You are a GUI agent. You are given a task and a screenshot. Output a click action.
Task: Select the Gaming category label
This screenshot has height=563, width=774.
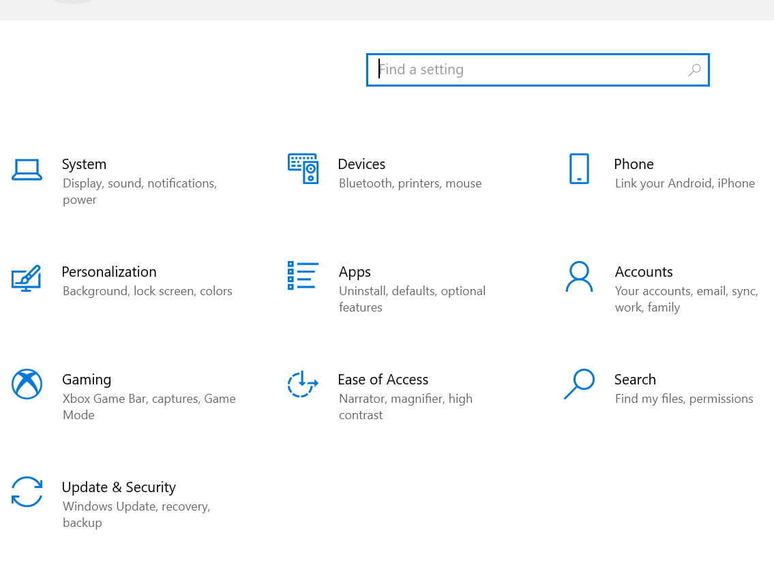tap(87, 379)
